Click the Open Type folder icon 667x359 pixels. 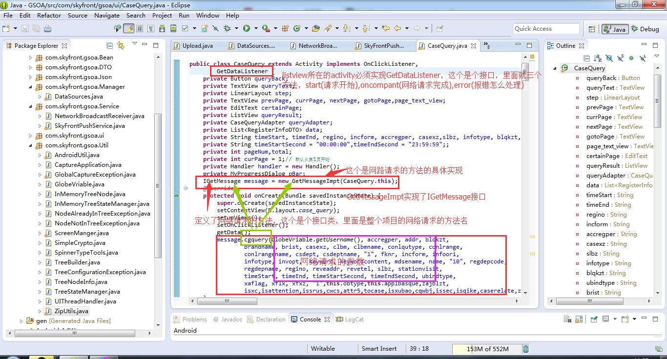tap(315, 28)
